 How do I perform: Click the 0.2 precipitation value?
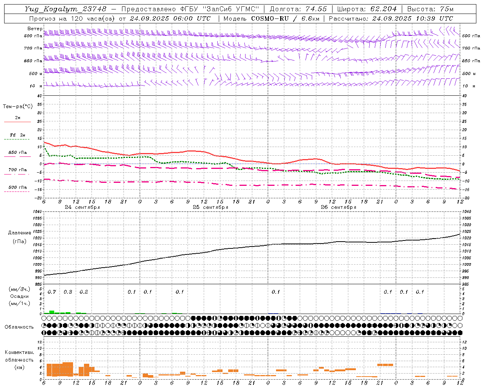pos(84,292)
